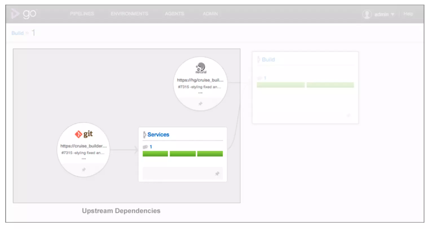The width and height of the screenshot is (430, 229).
Task: Open the Environments tab
Action: [129, 13]
